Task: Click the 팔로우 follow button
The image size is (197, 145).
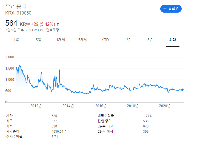Action: pyautogui.click(x=171, y=9)
